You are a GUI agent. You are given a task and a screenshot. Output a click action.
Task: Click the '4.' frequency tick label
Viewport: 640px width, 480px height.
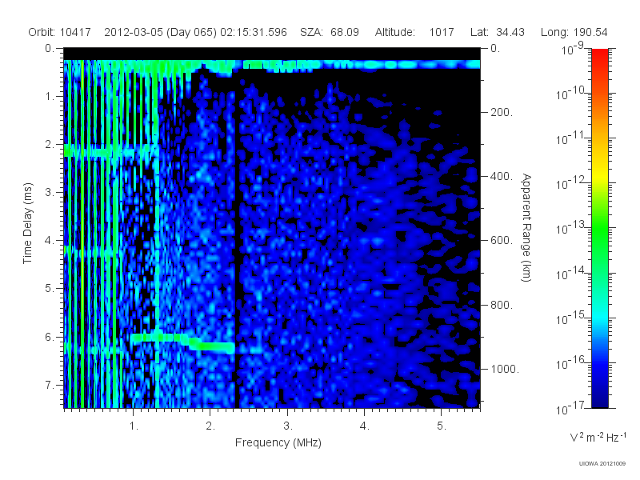pos(364,426)
